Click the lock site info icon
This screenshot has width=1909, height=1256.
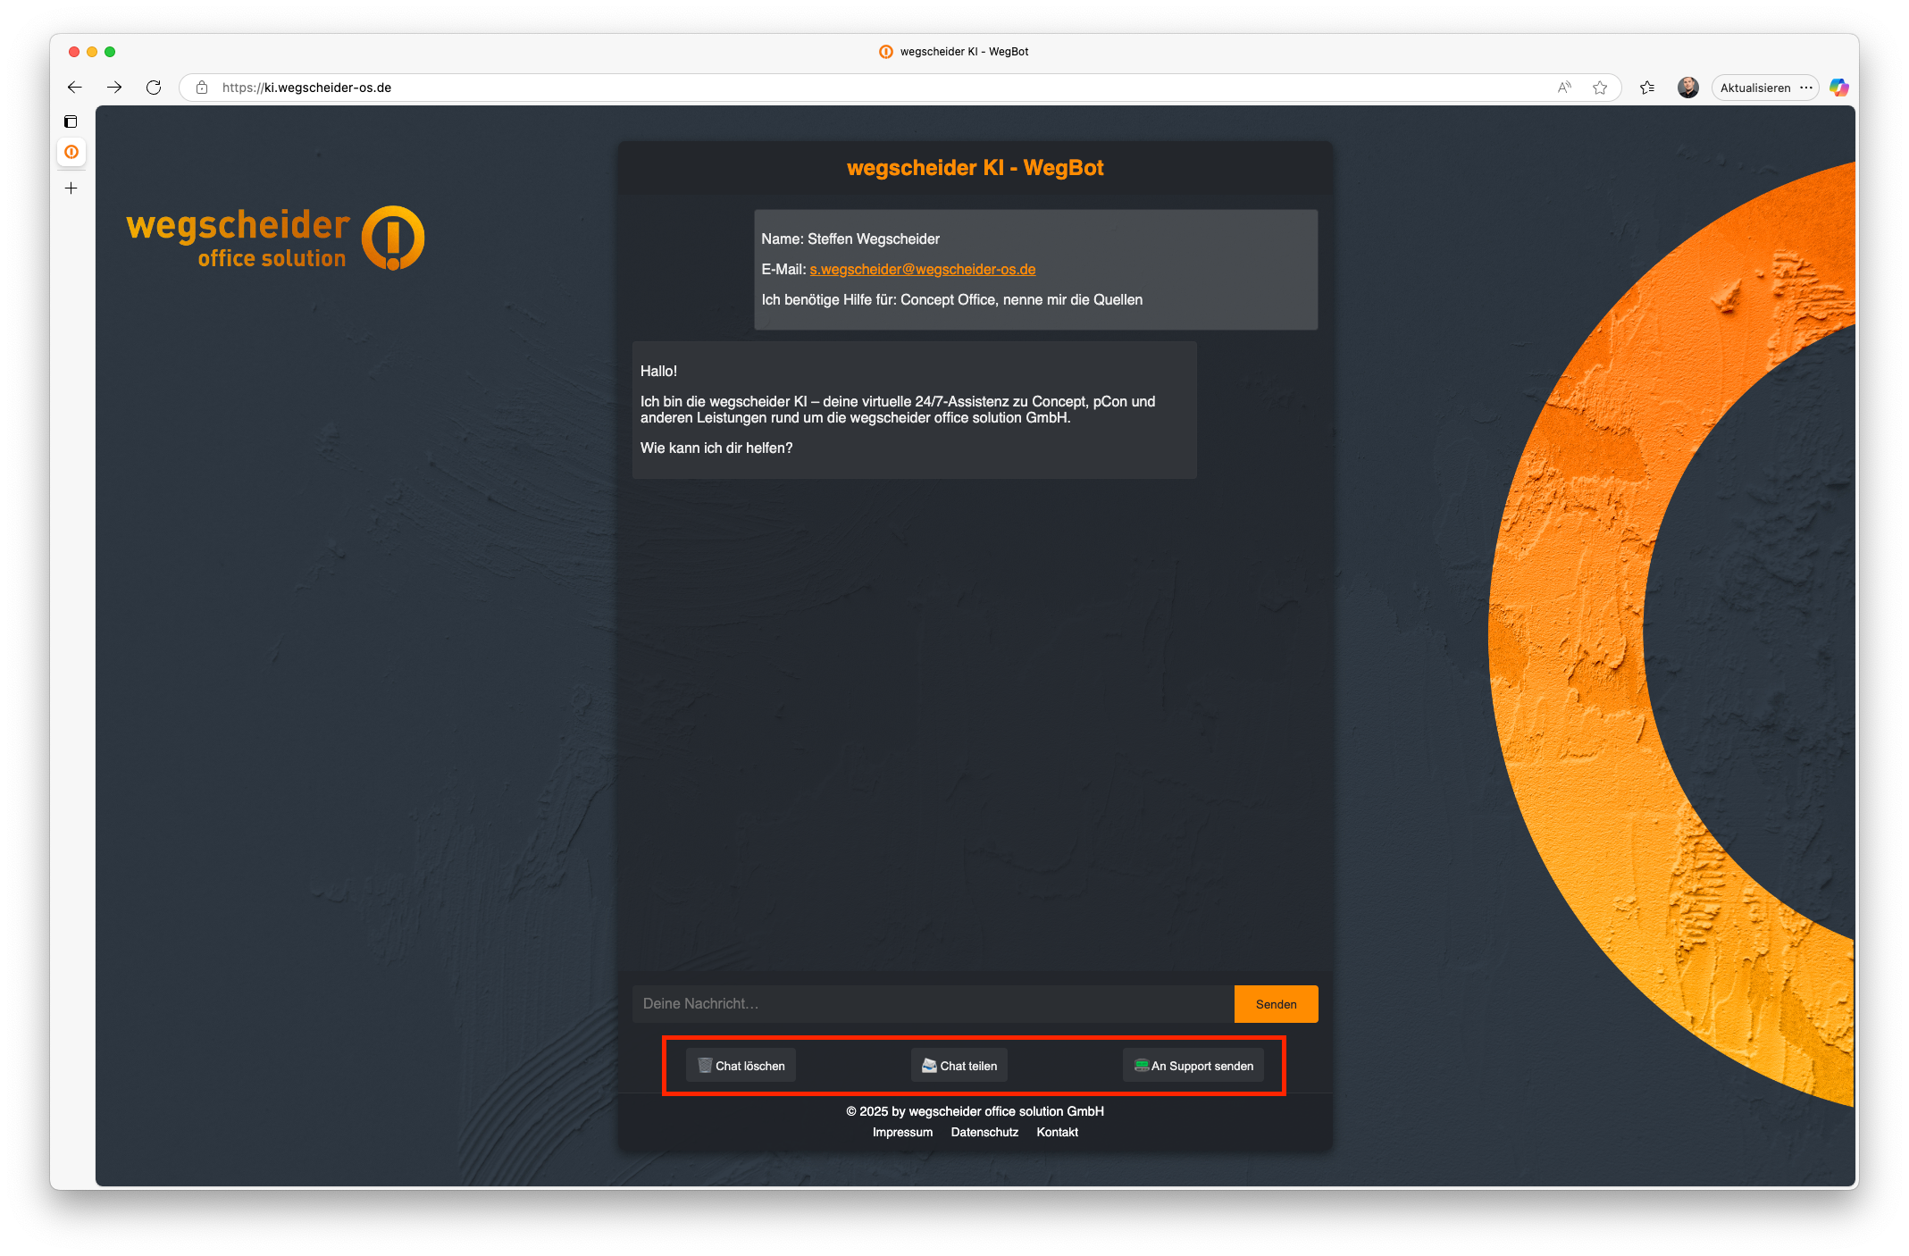pos(202,88)
